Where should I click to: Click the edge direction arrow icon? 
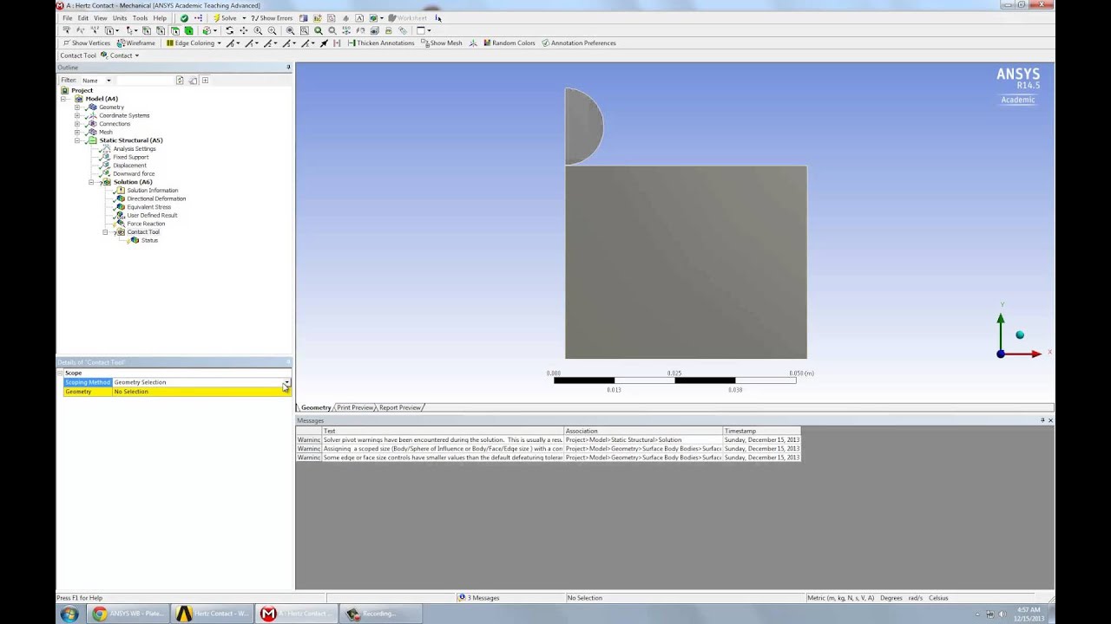click(324, 42)
